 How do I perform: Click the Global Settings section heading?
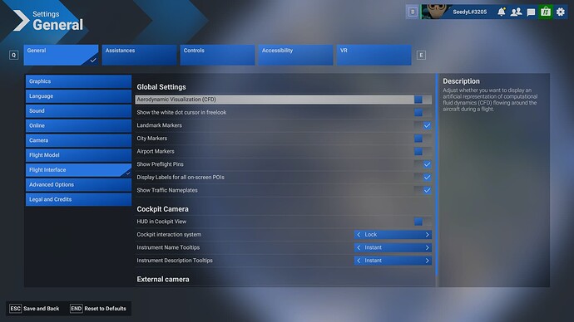(161, 87)
